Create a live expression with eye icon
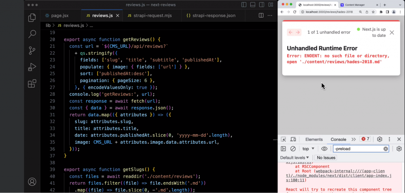 coord(324,149)
